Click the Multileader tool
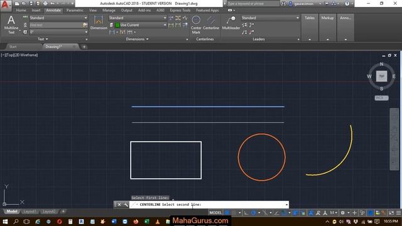 pyautogui.click(x=231, y=23)
